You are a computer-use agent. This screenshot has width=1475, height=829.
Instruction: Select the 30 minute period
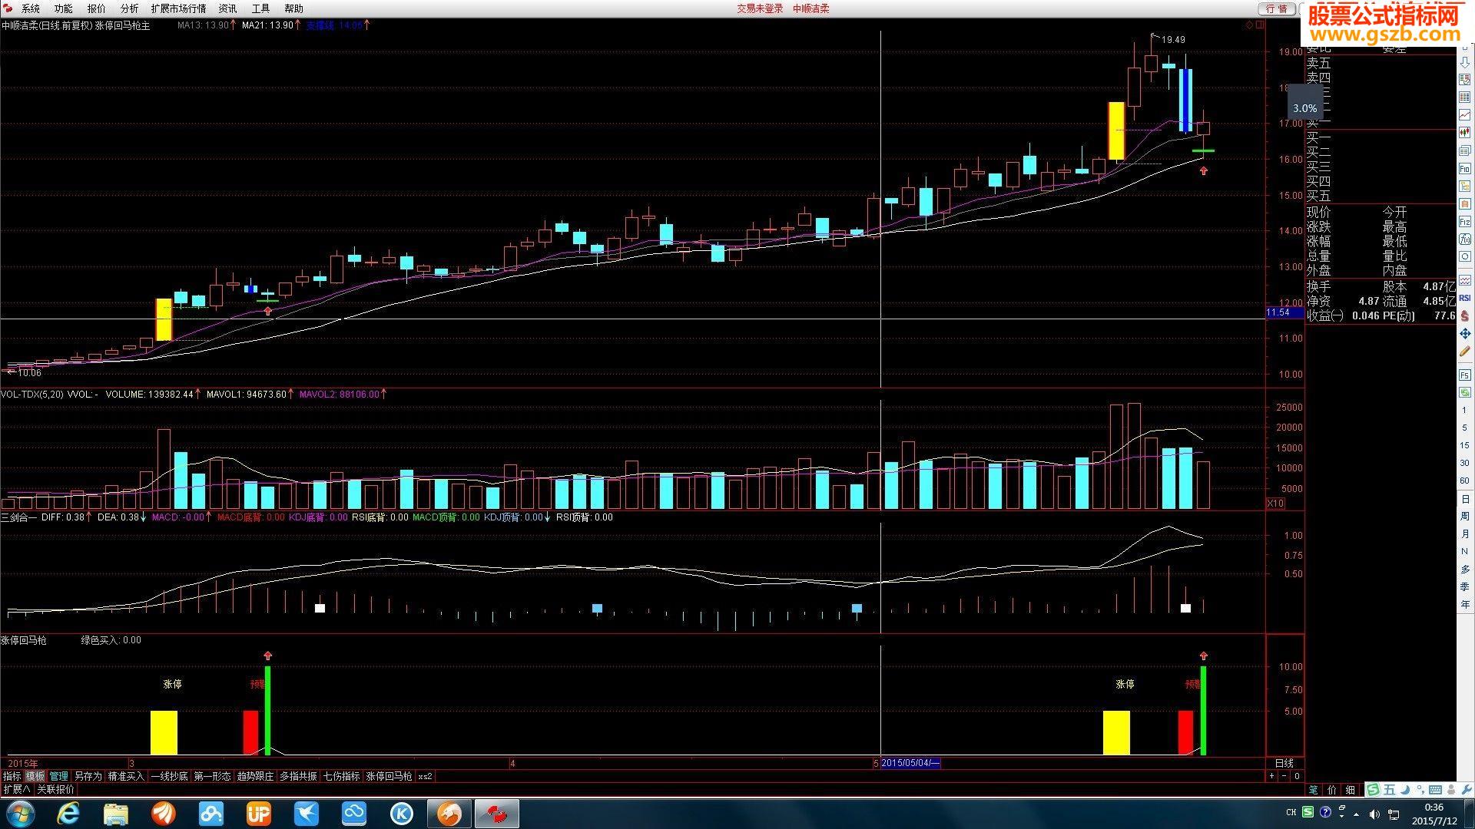tap(1465, 464)
